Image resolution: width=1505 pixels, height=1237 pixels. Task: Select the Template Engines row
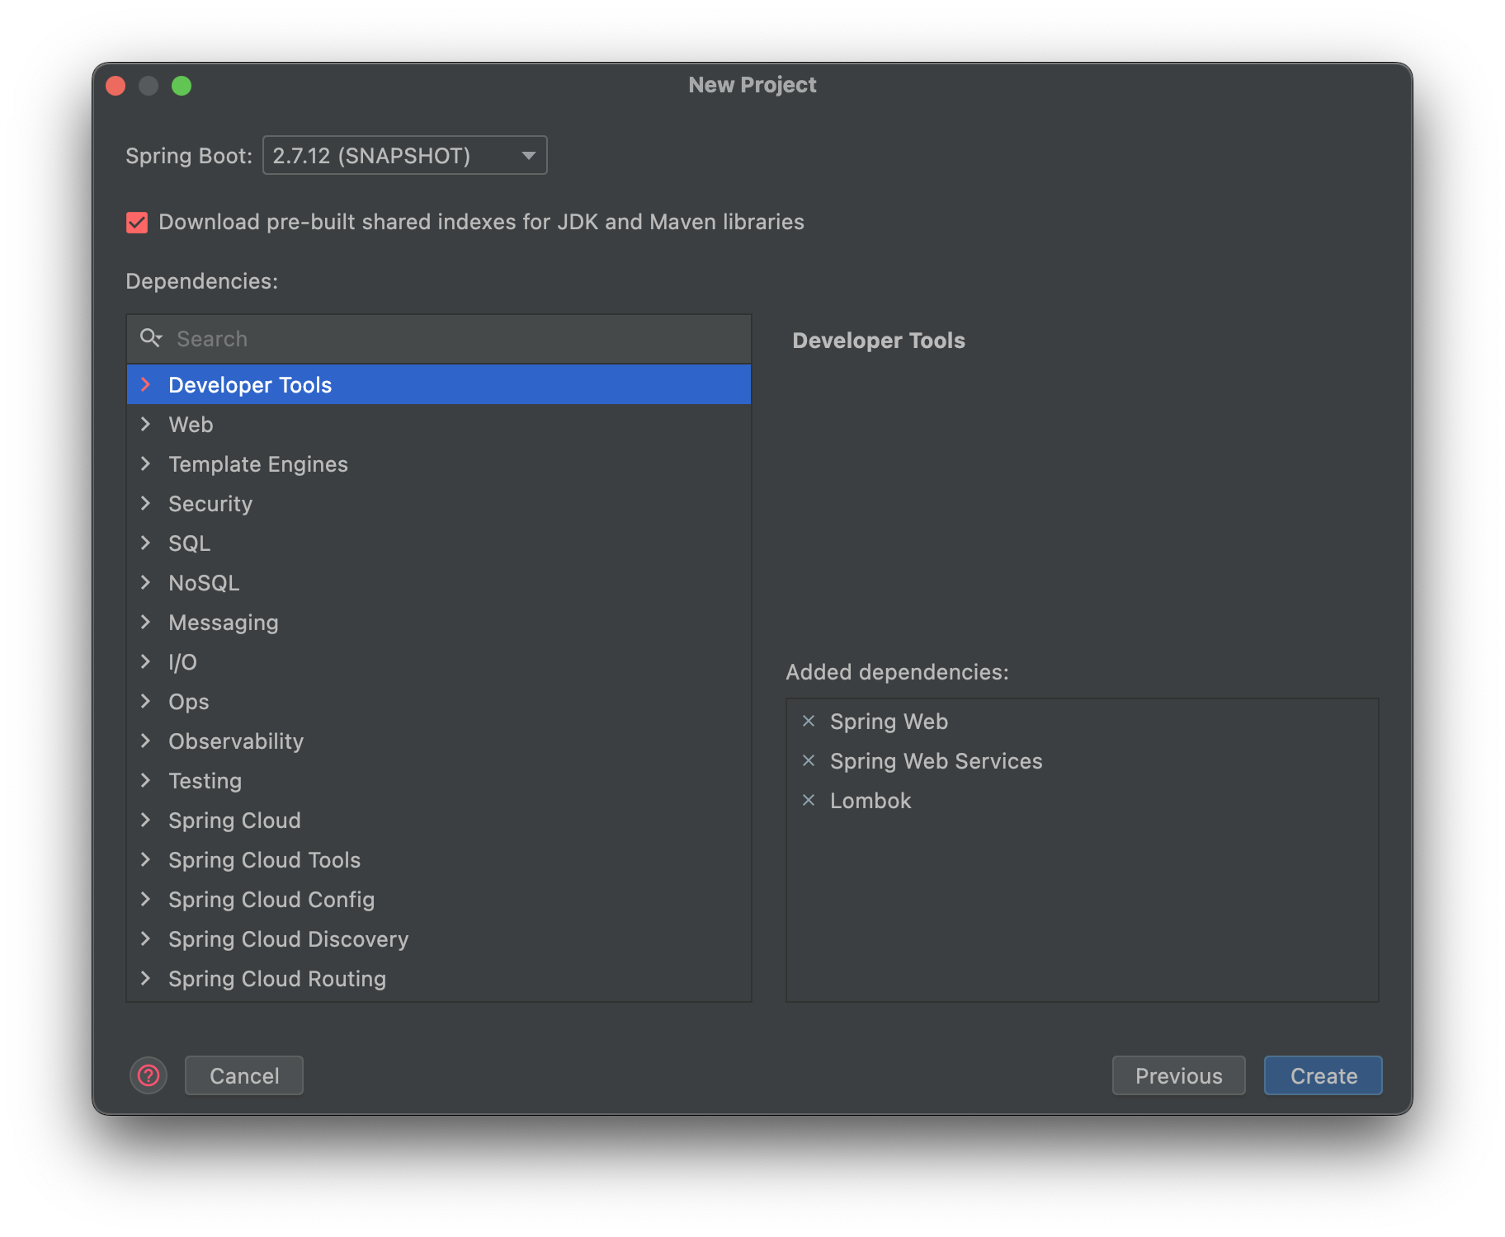click(x=439, y=463)
